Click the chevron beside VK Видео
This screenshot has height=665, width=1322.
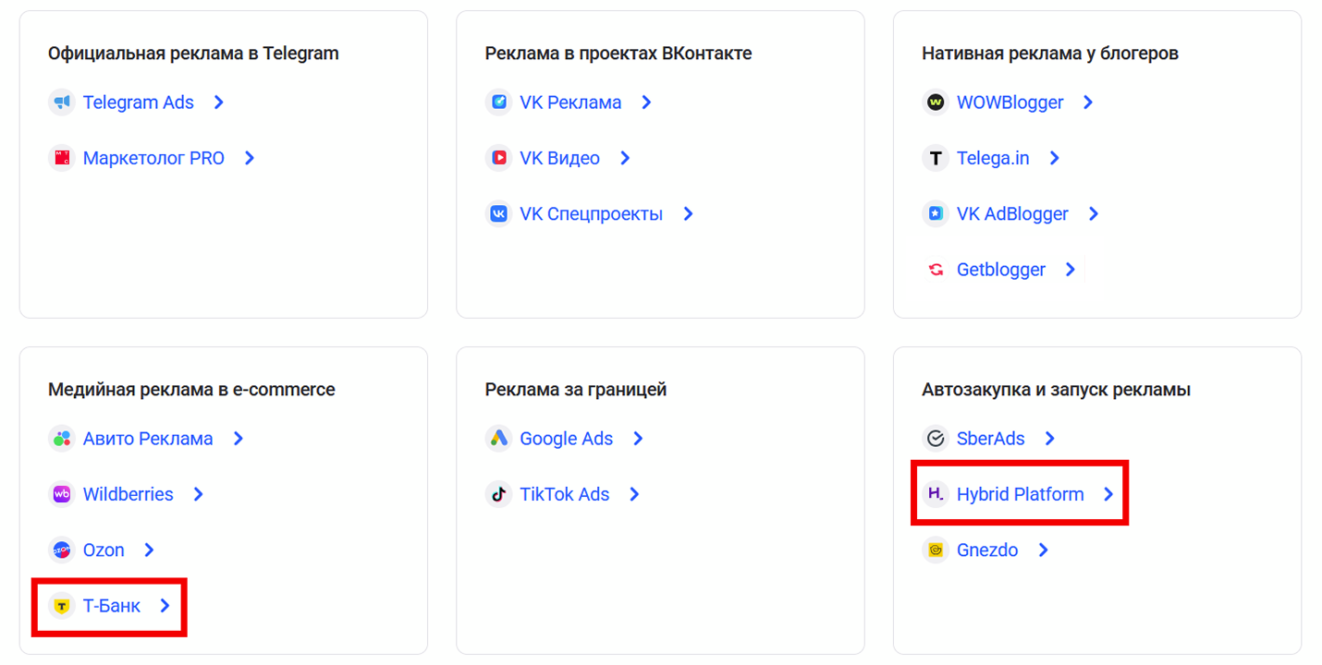(625, 158)
